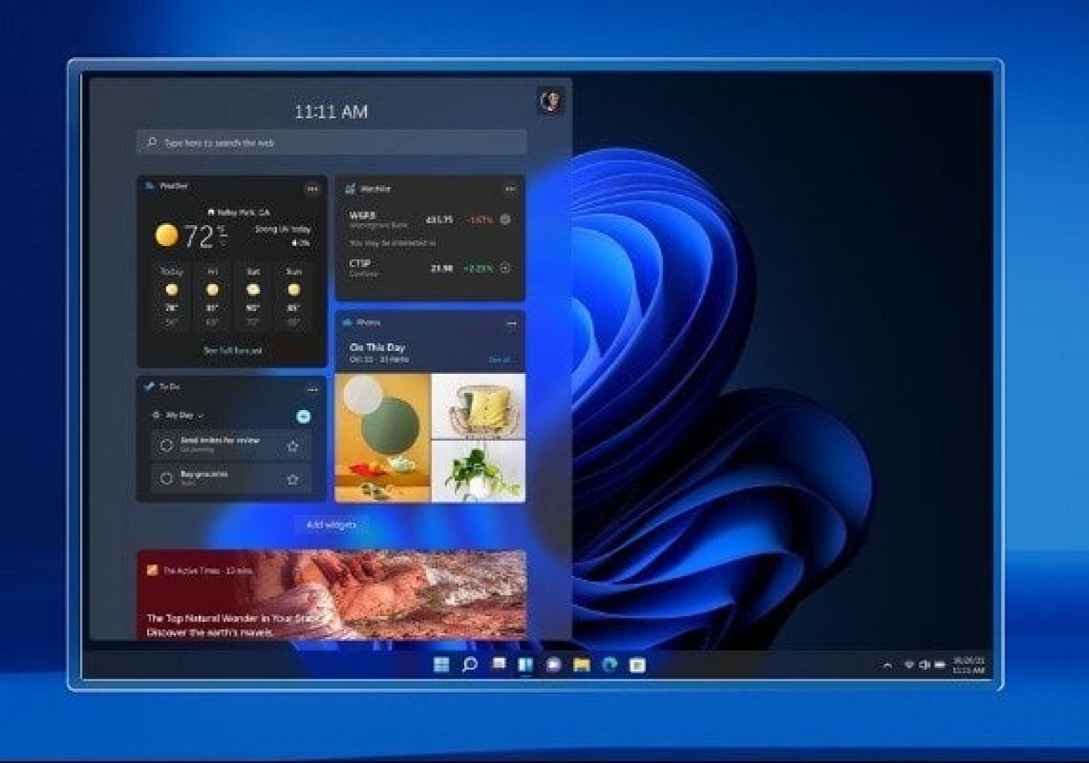Click the Widgets icon in taskbar
Viewport: 1089px width, 763px height.
click(525, 664)
